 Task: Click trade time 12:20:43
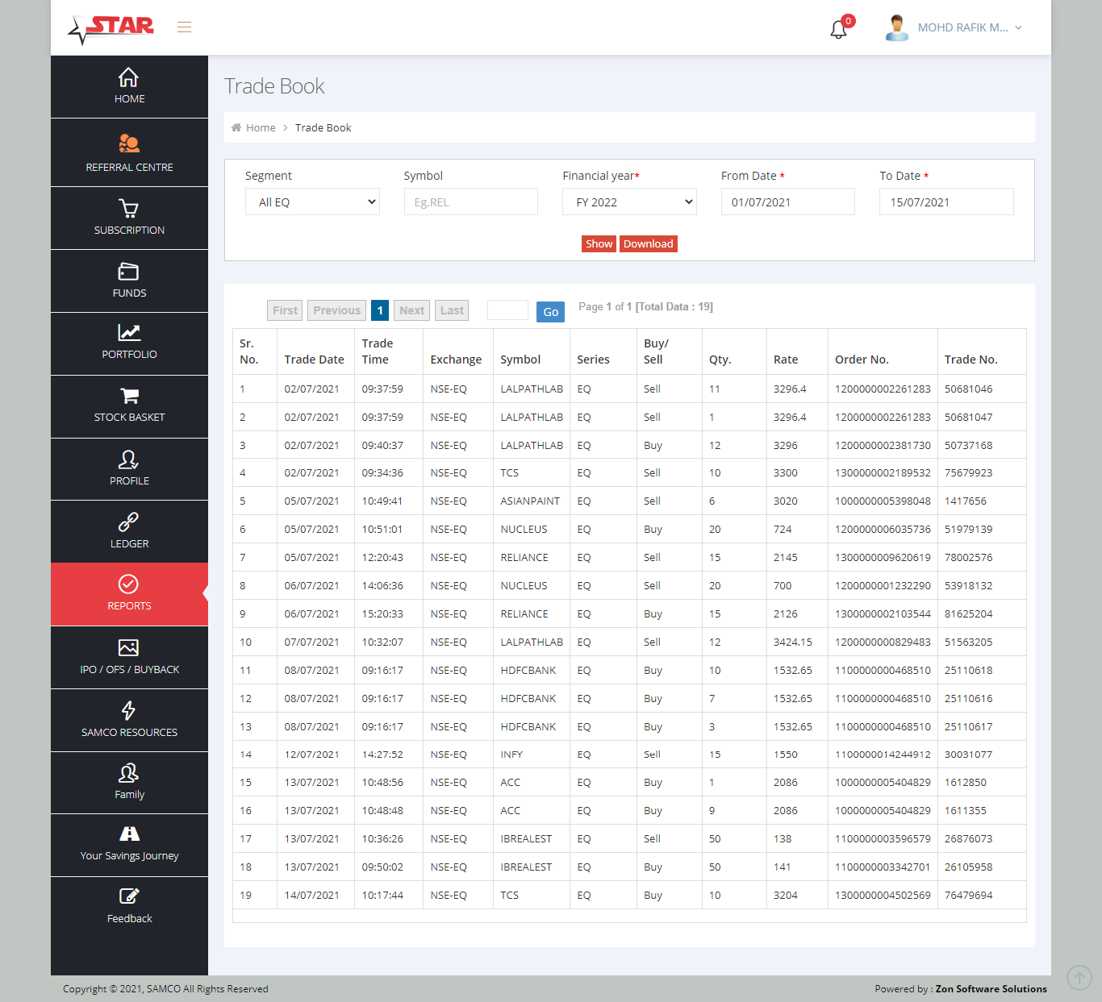(x=382, y=557)
